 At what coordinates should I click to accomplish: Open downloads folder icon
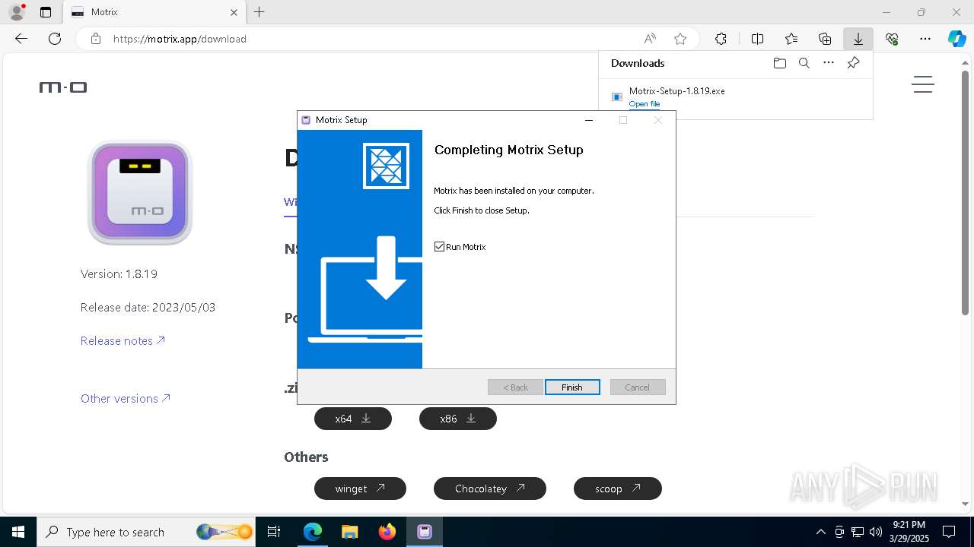click(779, 63)
